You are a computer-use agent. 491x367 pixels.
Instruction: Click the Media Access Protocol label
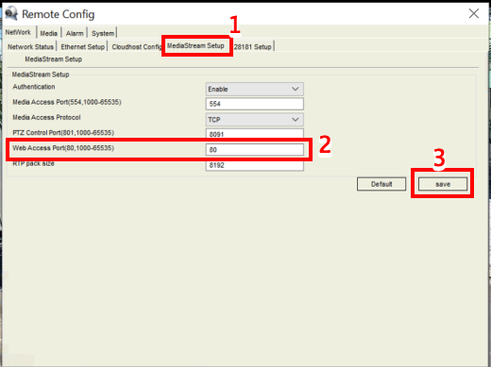[x=46, y=117]
